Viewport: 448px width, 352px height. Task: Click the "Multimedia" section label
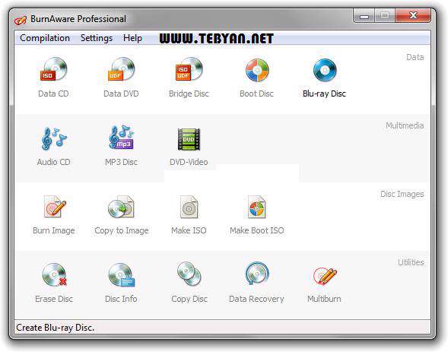coord(405,125)
